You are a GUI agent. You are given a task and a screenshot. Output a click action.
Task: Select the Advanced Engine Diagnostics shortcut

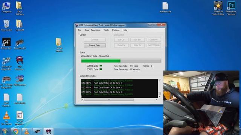[6, 64]
